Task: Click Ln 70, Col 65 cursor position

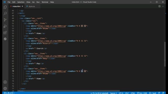Action: click(99, 93)
